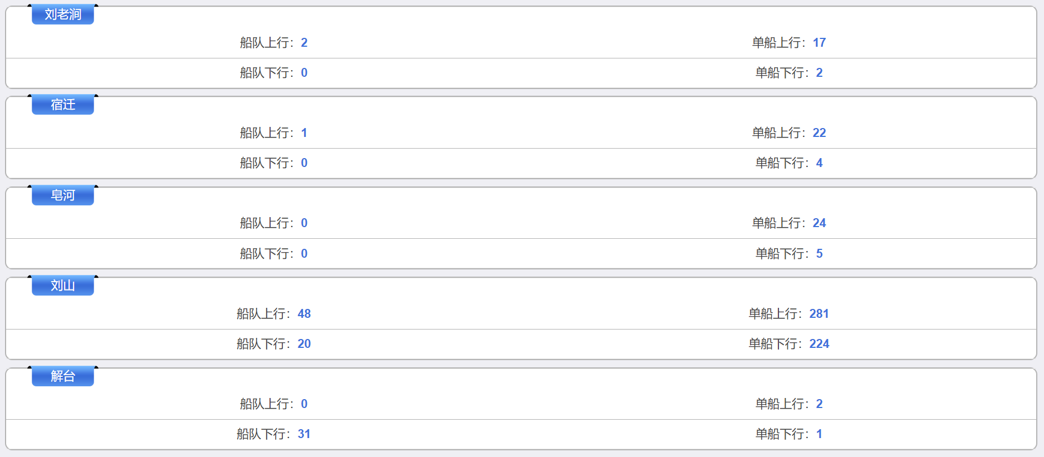
Task: Open 解台 单船下行 count 1
Action: coord(819,434)
